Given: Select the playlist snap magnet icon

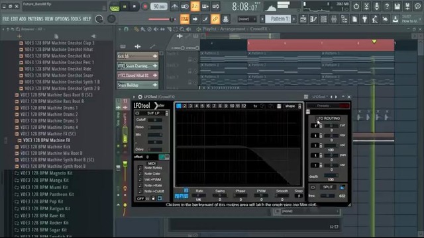Looking at the screenshot, I should pyautogui.click(x=127, y=29).
